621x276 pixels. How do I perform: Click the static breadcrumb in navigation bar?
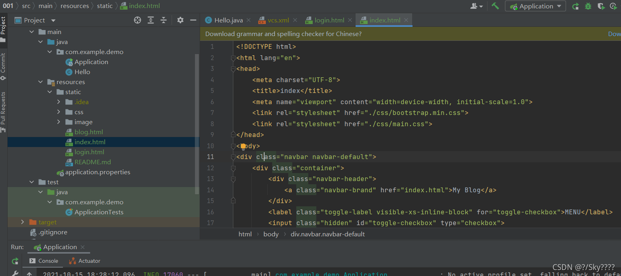(x=105, y=6)
